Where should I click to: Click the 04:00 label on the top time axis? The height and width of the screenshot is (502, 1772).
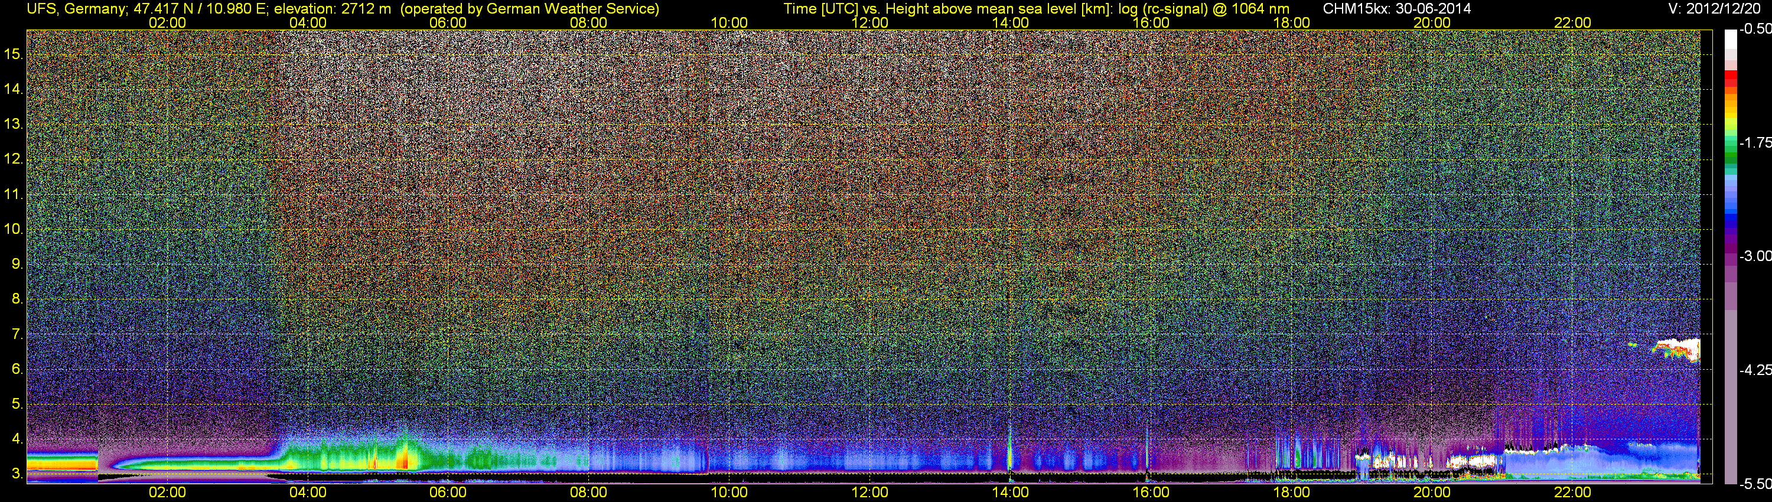point(308,22)
